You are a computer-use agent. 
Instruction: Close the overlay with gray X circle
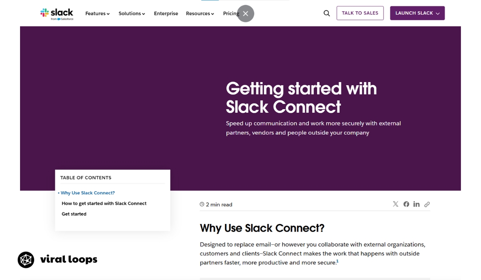[x=246, y=14]
